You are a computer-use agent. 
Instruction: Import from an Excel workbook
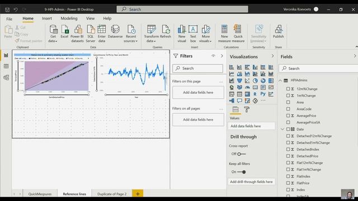(x=64, y=31)
